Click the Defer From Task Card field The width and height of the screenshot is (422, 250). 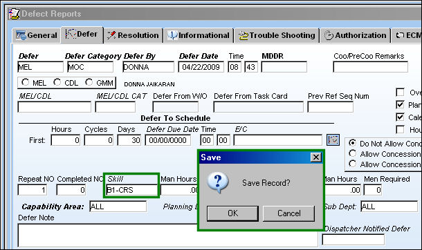[258, 107]
